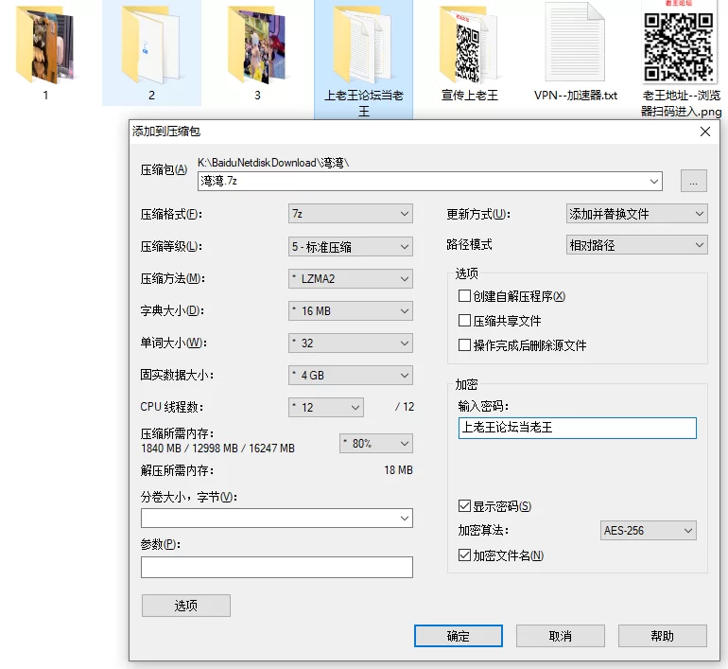Click the 确定 button

[459, 636]
